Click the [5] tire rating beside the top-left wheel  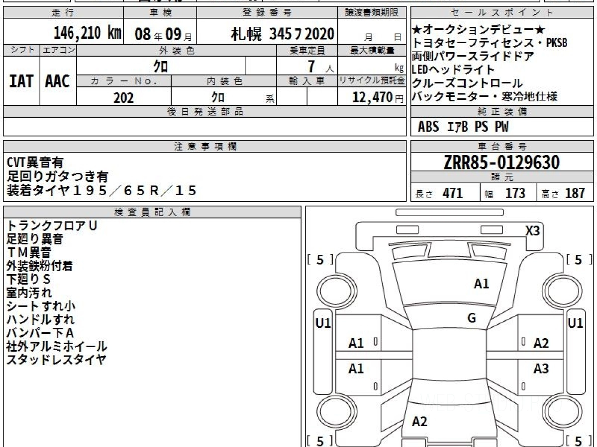(x=320, y=259)
